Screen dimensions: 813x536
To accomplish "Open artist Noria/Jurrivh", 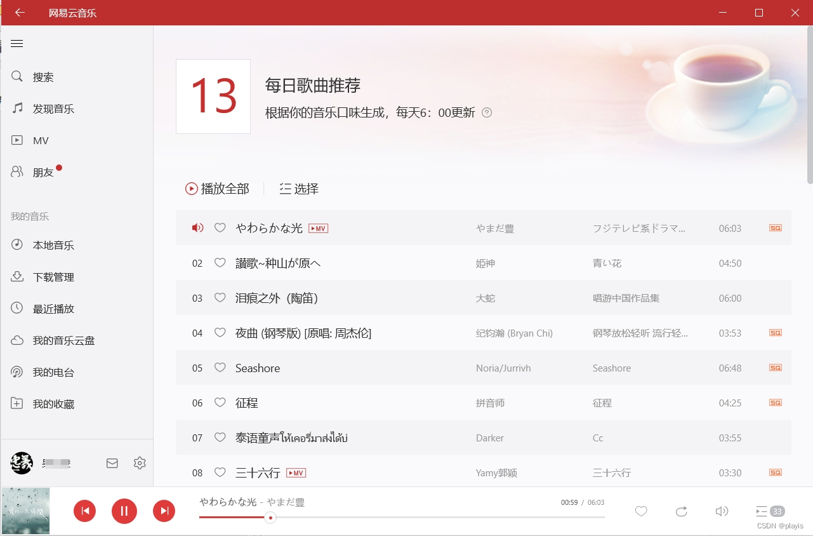I will [x=503, y=368].
